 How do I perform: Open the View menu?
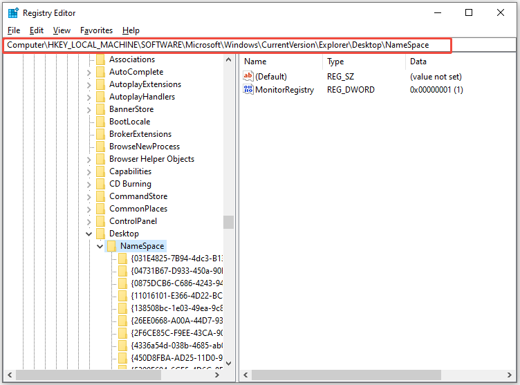coord(62,30)
